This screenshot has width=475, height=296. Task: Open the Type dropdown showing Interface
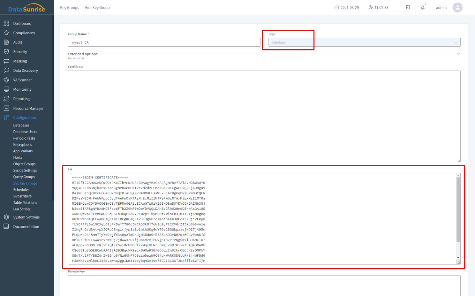click(x=364, y=42)
